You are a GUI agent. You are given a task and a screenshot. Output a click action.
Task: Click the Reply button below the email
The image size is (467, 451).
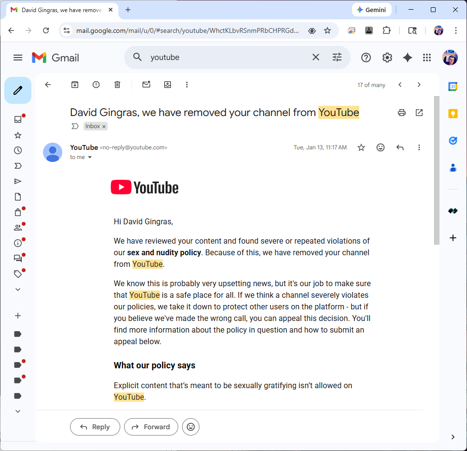pos(95,427)
